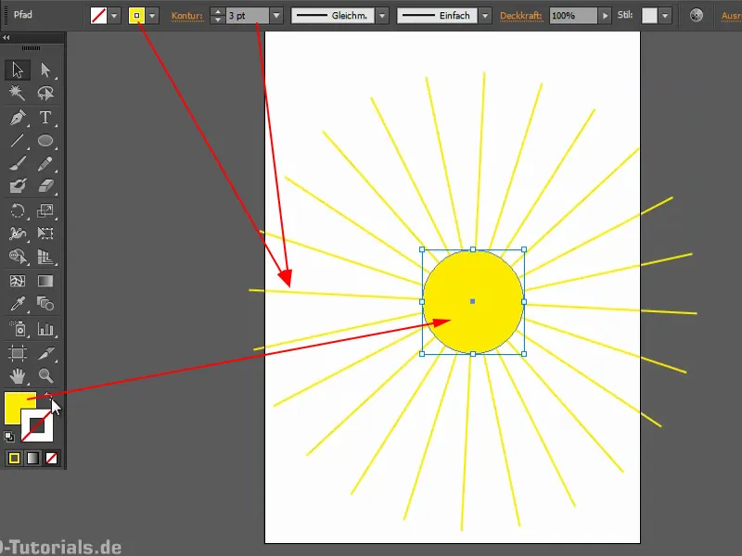Choose the Symbol Sprayer tool
The width and height of the screenshot is (742, 556).
tap(18, 328)
